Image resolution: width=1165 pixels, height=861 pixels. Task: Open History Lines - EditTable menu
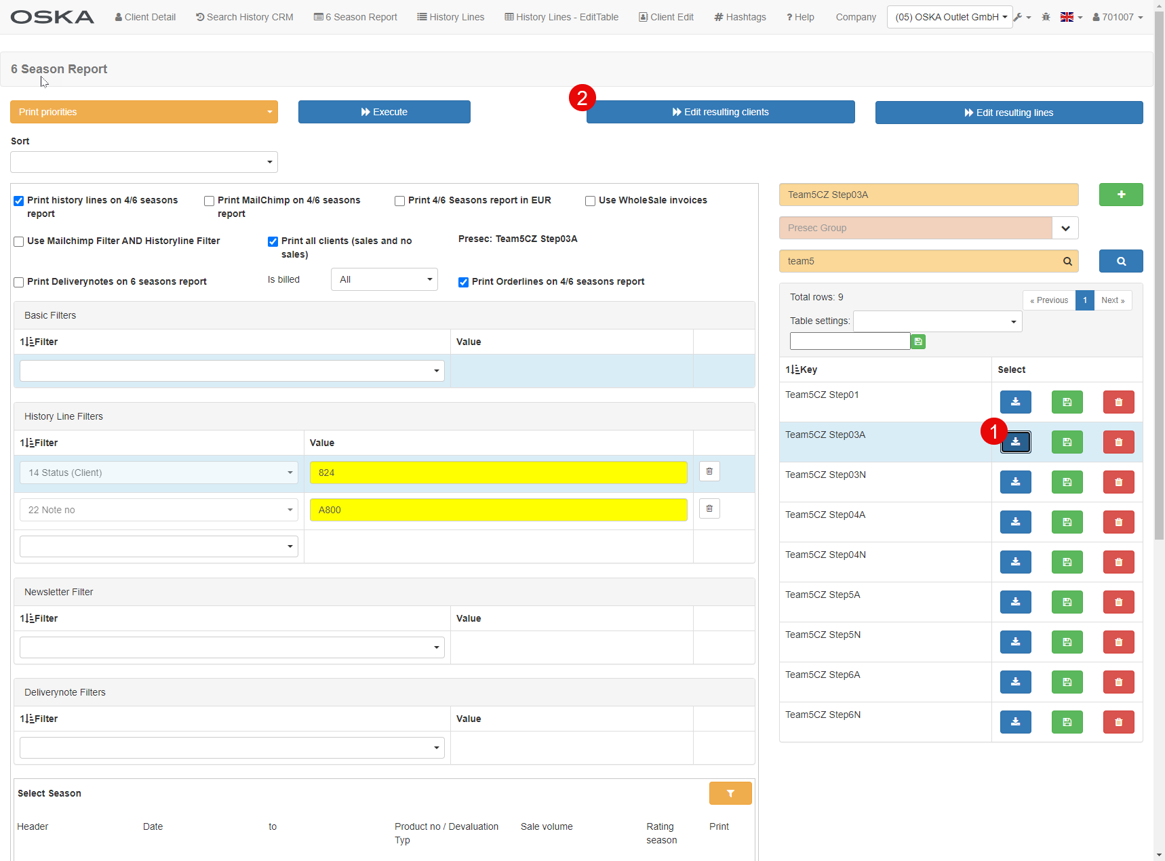pos(561,17)
